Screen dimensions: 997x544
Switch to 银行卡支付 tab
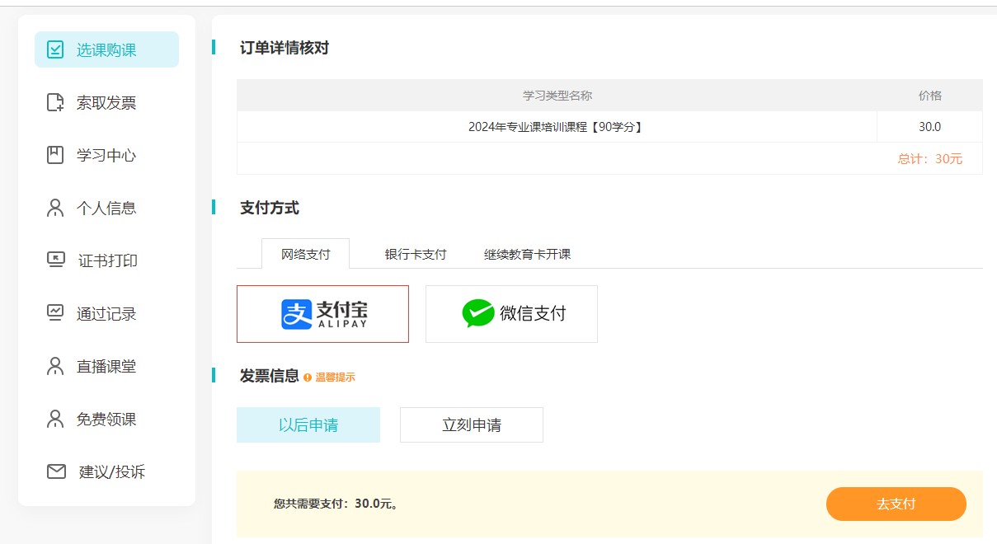click(416, 254)
